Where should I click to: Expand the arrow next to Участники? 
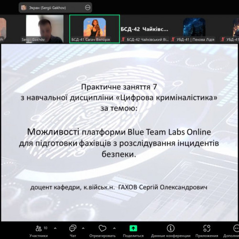click(x=55, y=228)
